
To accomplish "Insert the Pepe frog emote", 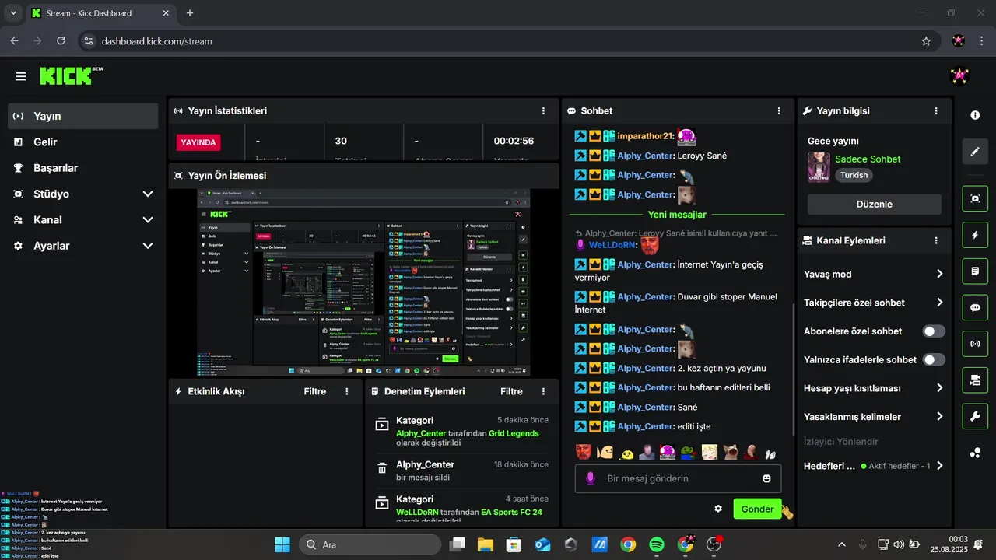I will pyautogui.click(x=689, y=452).
